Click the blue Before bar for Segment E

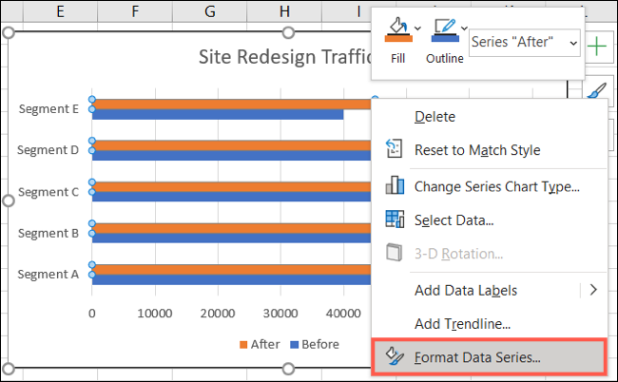tap(218, 115)
